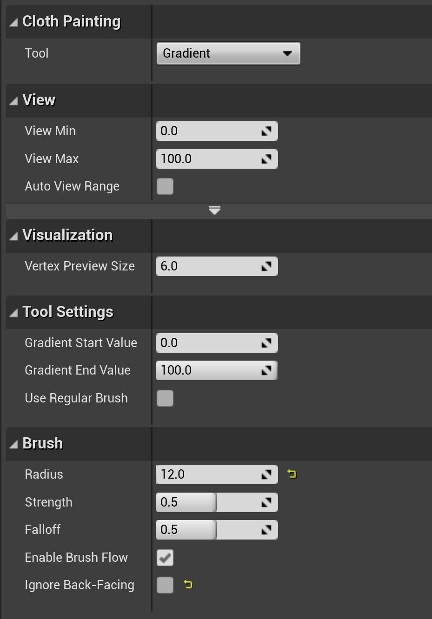Check the Ignore Back-Facing checkbox
432x619 pixels.
pyautogui.click(x=165, y=585)
